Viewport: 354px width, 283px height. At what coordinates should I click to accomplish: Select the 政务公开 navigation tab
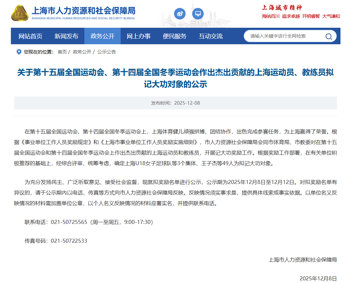[103, 36]
